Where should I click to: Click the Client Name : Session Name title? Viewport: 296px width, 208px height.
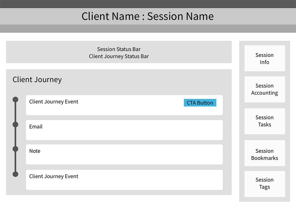[x=147, y=16]
